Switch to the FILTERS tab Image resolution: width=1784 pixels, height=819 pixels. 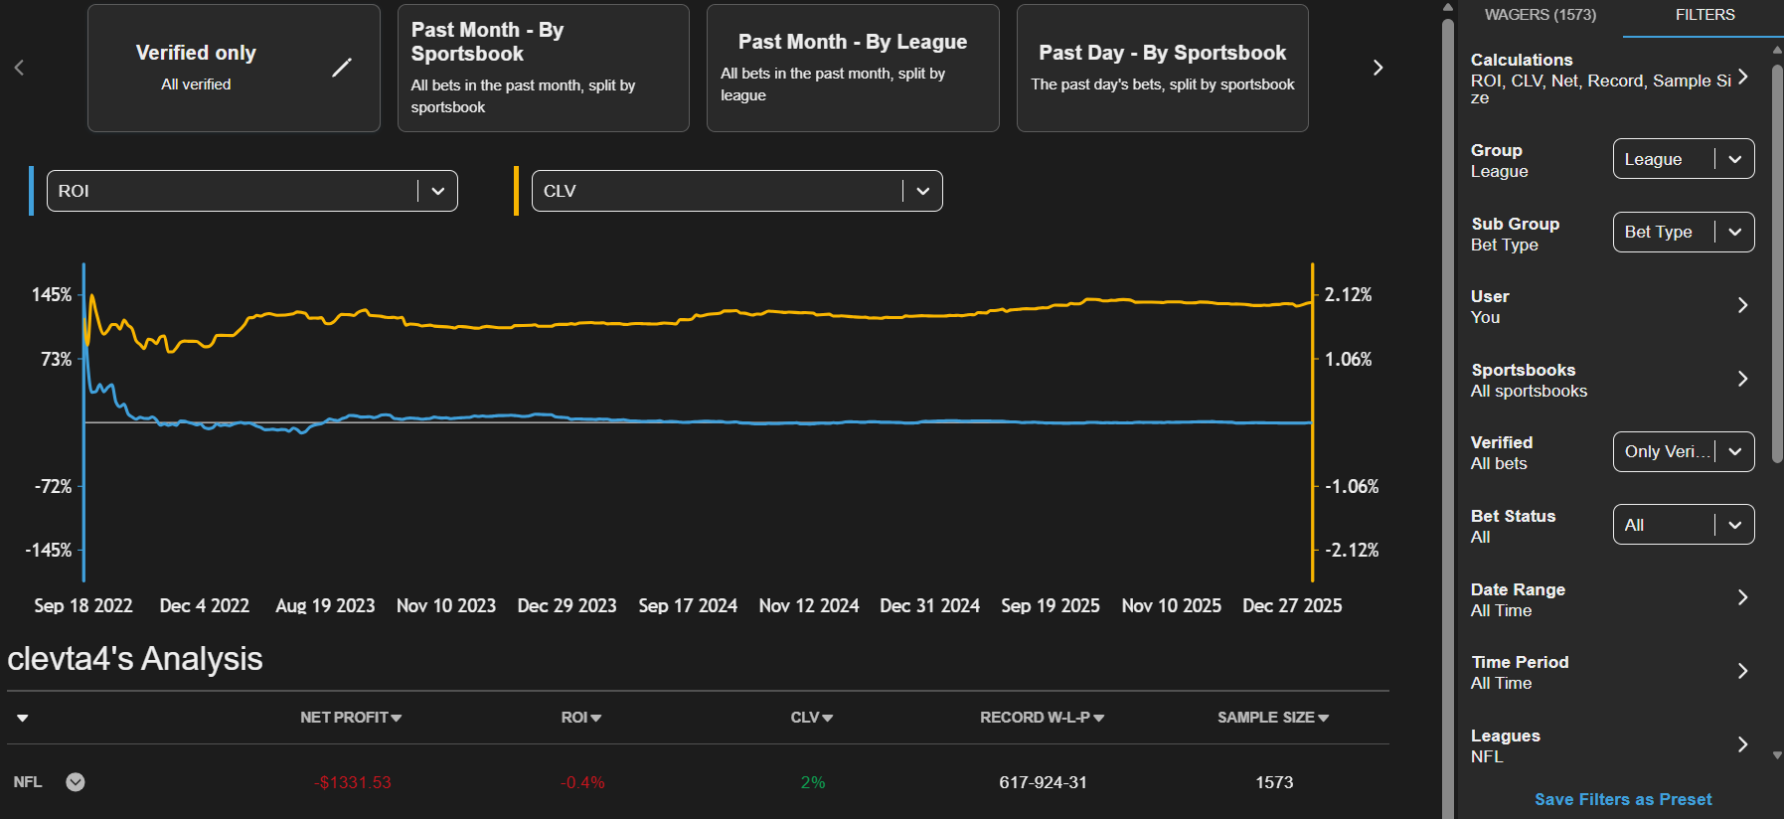click(1704, 15)
